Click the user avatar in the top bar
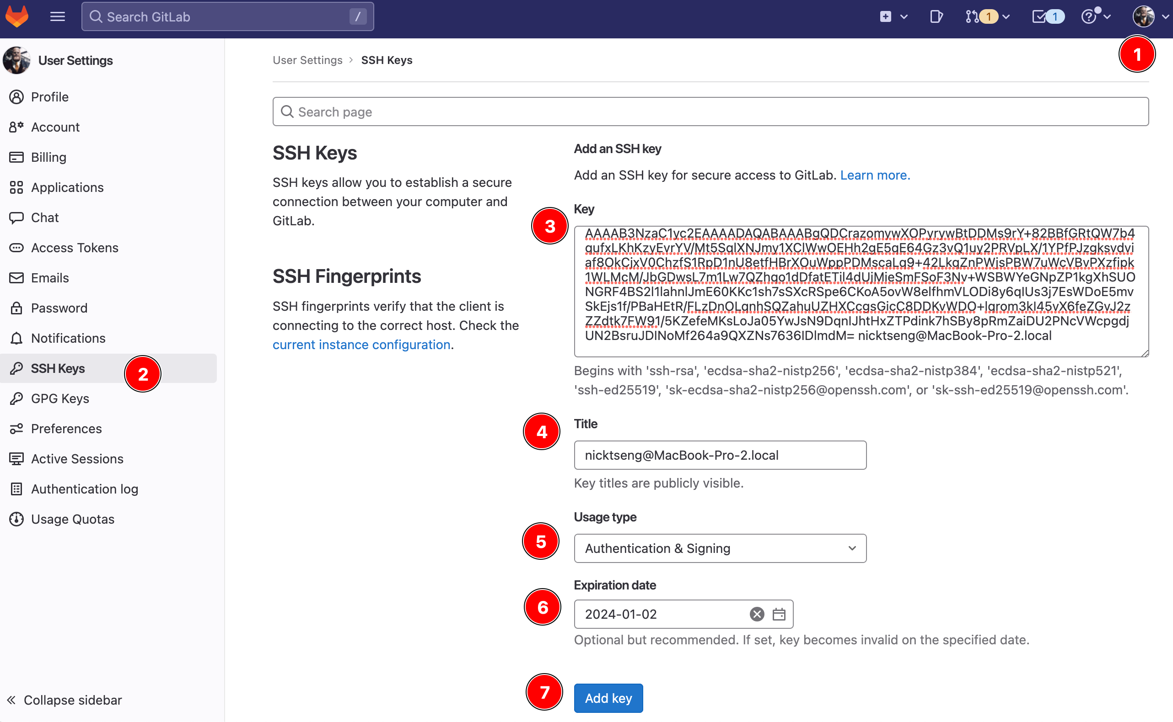The image size is (1173, 722). pos(1143,17)
